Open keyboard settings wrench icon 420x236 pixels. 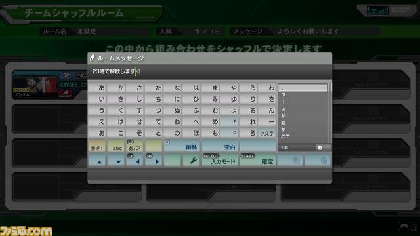(x=192, y=160)
